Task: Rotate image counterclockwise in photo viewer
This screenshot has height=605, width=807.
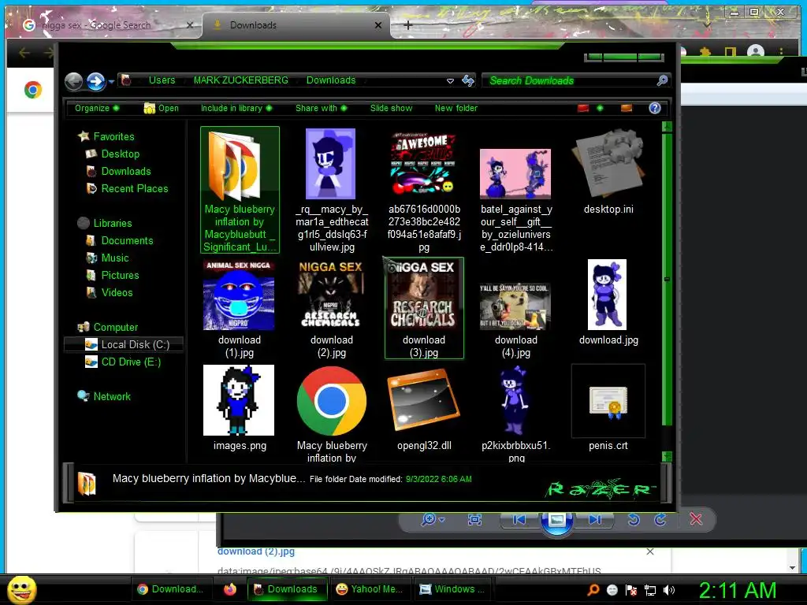Action: click(x=634, y=520)
